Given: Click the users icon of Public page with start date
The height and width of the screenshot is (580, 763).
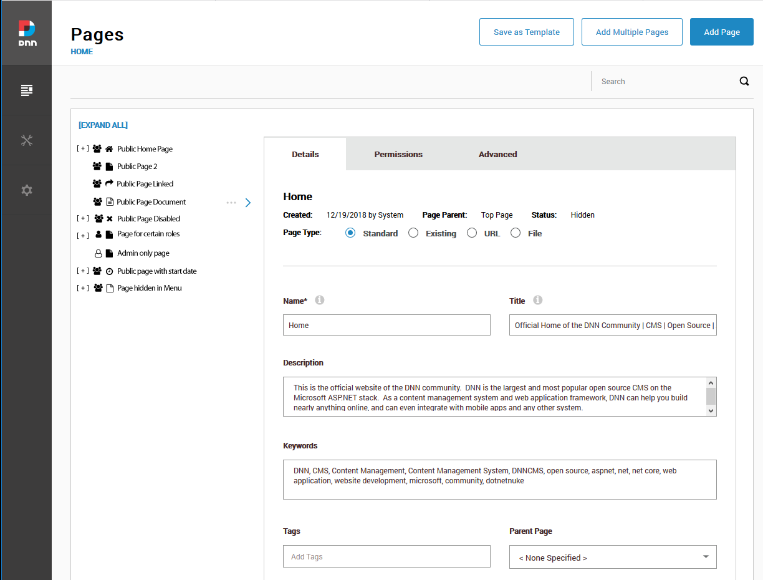Looking at the screenshot, I should 97,271.
